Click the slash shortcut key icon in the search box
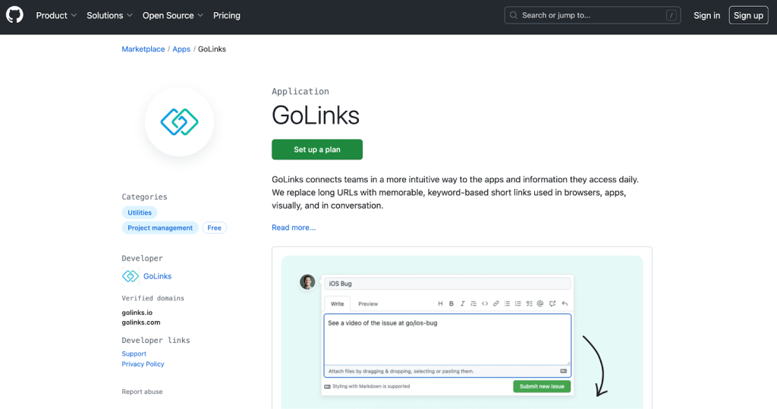This screenshot has height=409, width=777. pyautogui.click(x=671, y=15)
